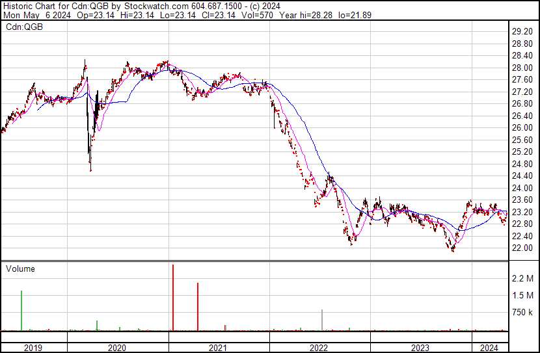The height and width of the screenshot is (353, 540).
Task: Select the 2022 year label on time axis
Action: 319,348
